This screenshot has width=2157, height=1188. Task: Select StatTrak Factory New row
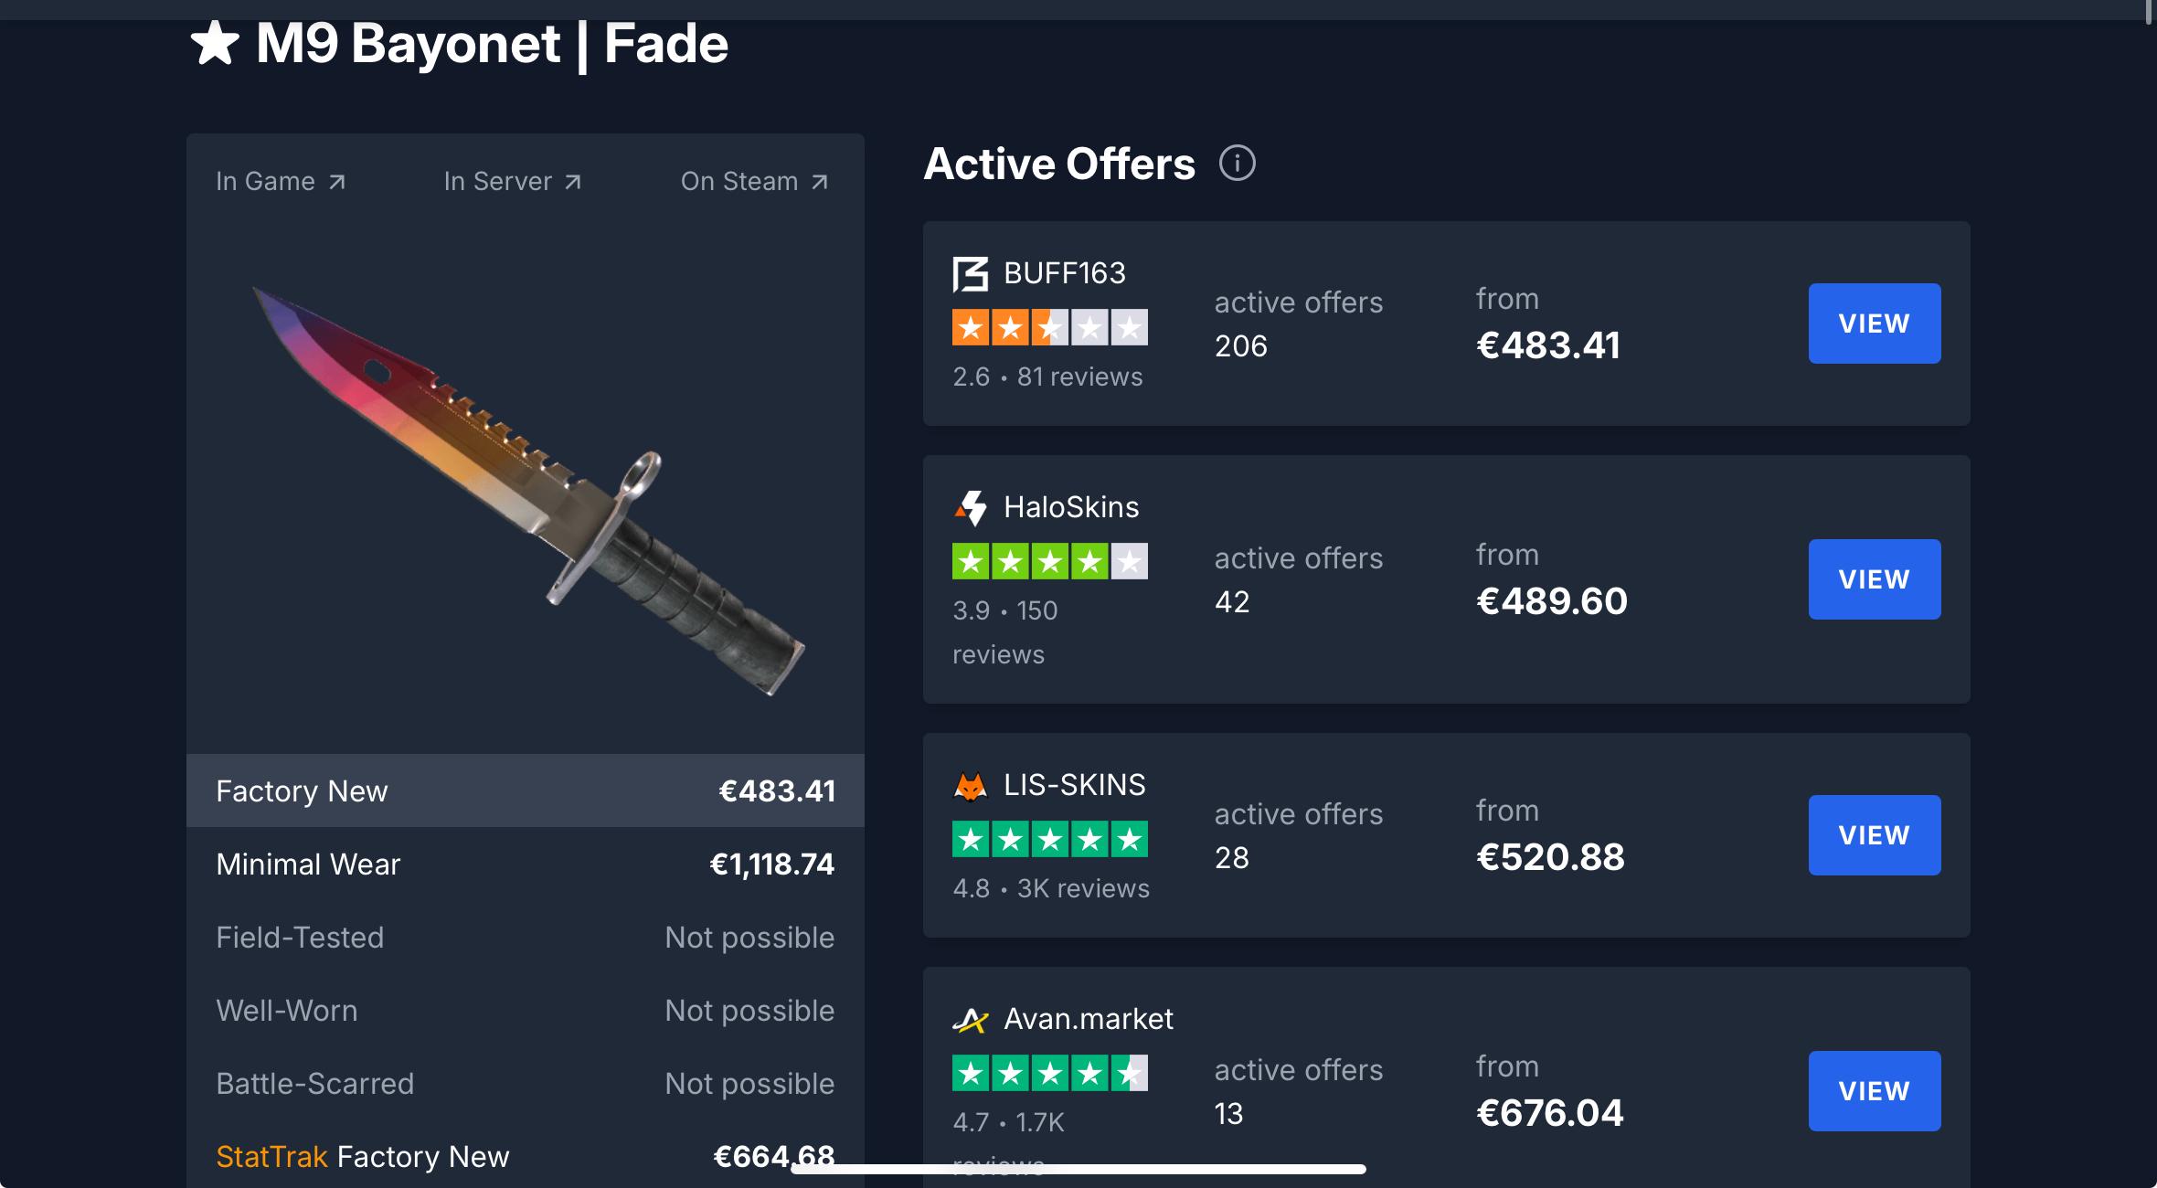coord(525,1156)
